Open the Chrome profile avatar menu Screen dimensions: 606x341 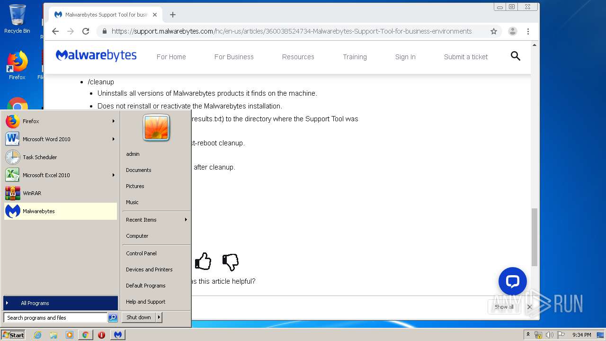[512, 31]
